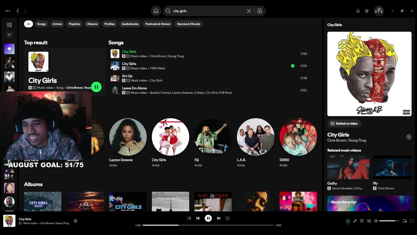Image resolution: width=417 pixels, height=235 pixels.
Task: Add the now-playing track to Liked Songs
Action: tap(75, 221)
